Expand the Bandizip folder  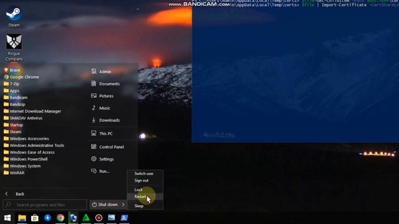(14, 105)
